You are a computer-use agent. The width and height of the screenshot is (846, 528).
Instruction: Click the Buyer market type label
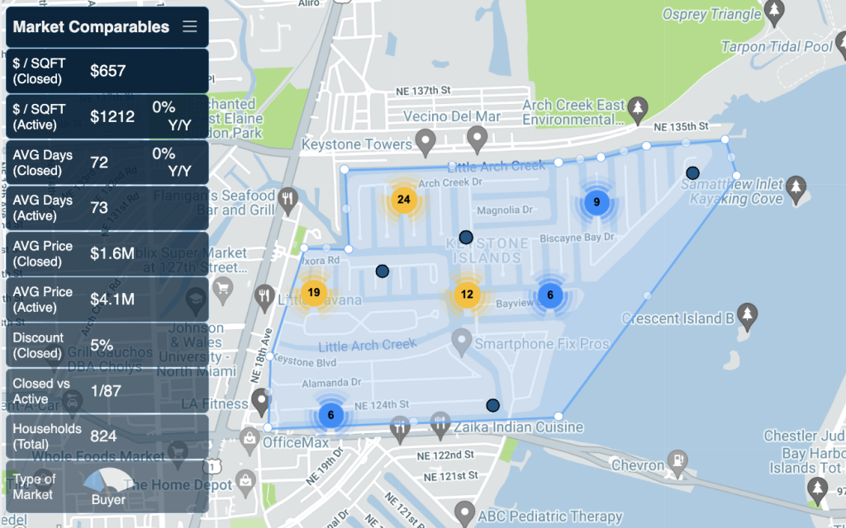108,500
